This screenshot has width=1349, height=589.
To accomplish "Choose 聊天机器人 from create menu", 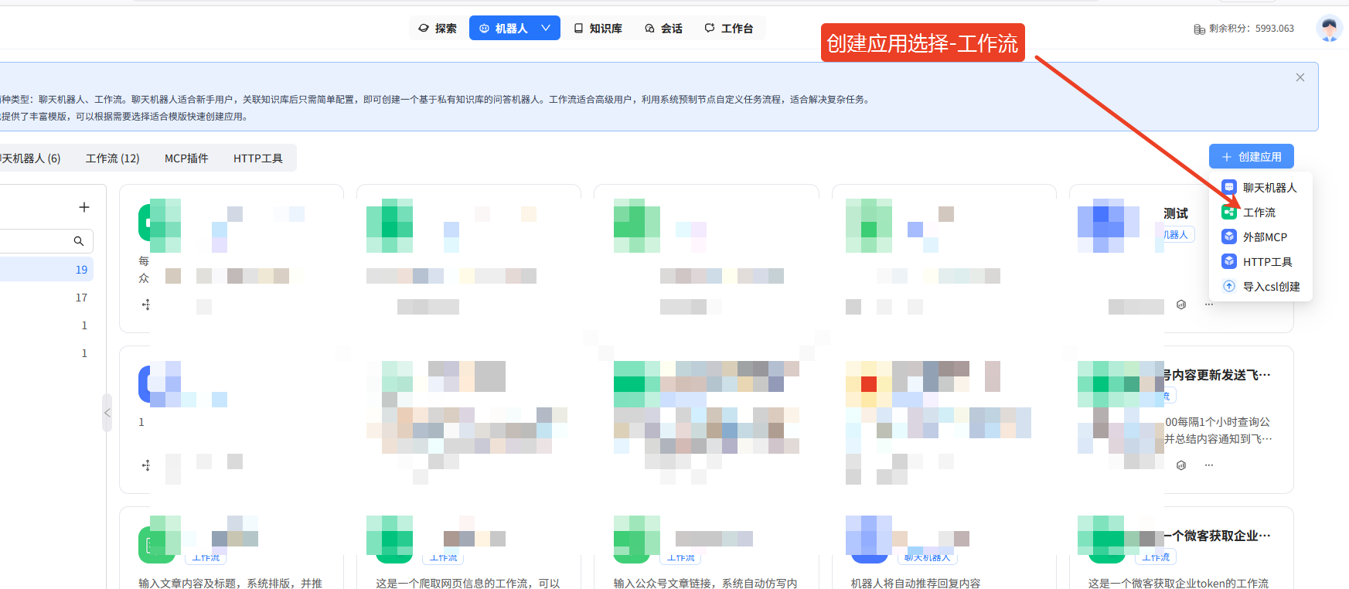I will tap(1261, 188).
